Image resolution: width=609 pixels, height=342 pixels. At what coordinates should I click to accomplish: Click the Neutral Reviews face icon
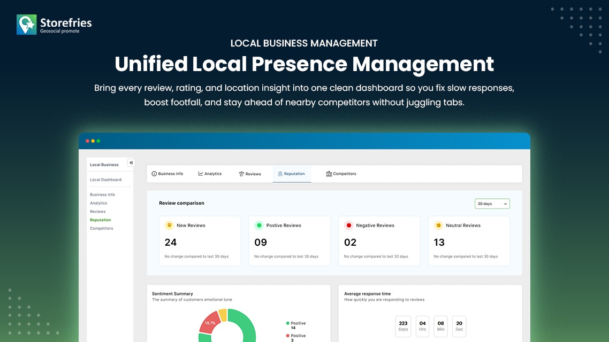click(x=438, y=226)
